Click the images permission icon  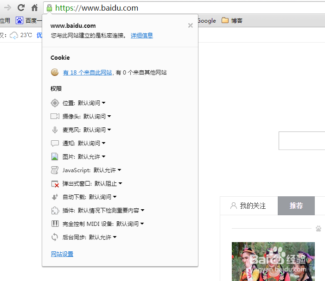coord(55,156)
